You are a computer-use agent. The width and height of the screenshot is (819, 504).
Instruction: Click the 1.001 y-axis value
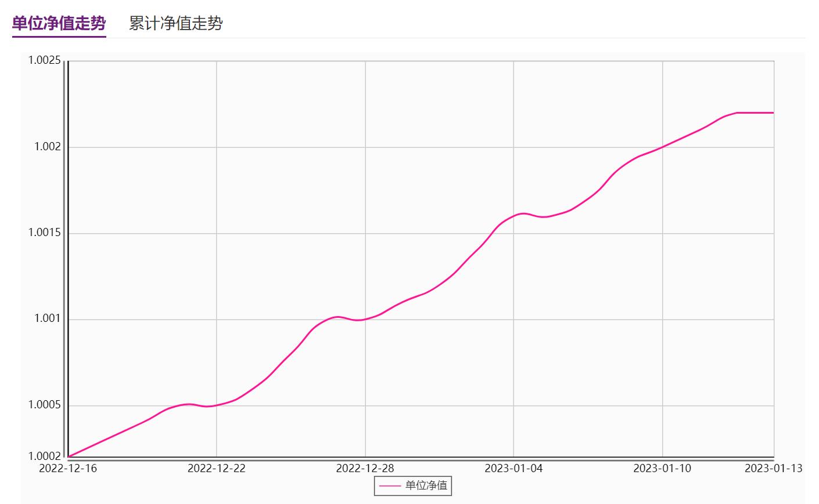click(48, 318)
